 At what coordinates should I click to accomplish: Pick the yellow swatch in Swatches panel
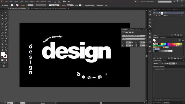click(x=162, y=44)
